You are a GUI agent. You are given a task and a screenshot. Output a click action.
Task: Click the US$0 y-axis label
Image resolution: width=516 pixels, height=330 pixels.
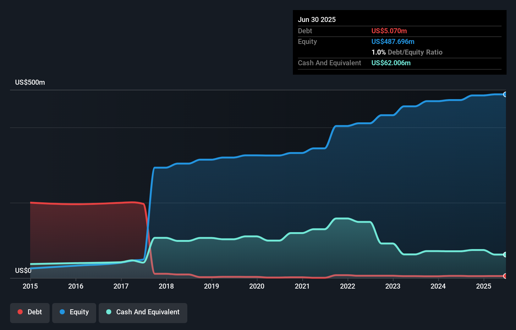point(23,270)
